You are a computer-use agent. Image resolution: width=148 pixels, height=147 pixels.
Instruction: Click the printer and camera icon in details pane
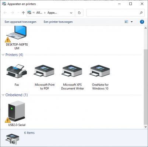pos(13,139)
